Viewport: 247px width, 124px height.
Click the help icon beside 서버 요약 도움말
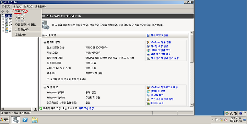point(148,36)
